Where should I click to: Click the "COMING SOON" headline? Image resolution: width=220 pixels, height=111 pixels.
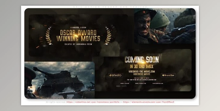[142, 59]
